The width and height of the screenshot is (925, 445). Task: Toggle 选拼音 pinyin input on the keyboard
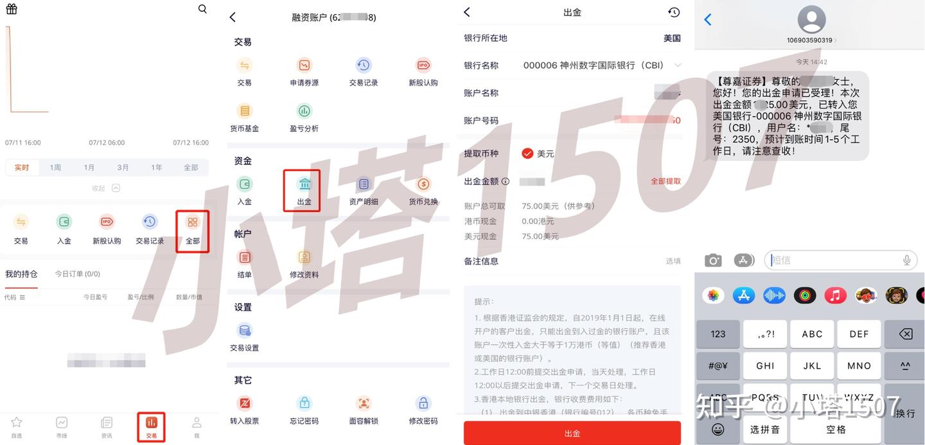click(764, 430)
